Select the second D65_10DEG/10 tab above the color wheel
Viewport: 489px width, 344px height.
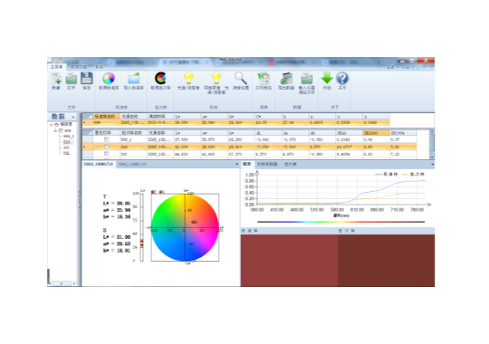(x=132, y=164)
